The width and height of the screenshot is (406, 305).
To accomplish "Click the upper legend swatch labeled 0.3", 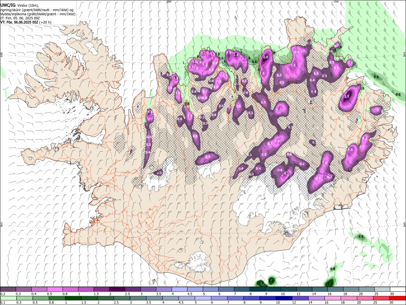I will [x=23, y=289].
